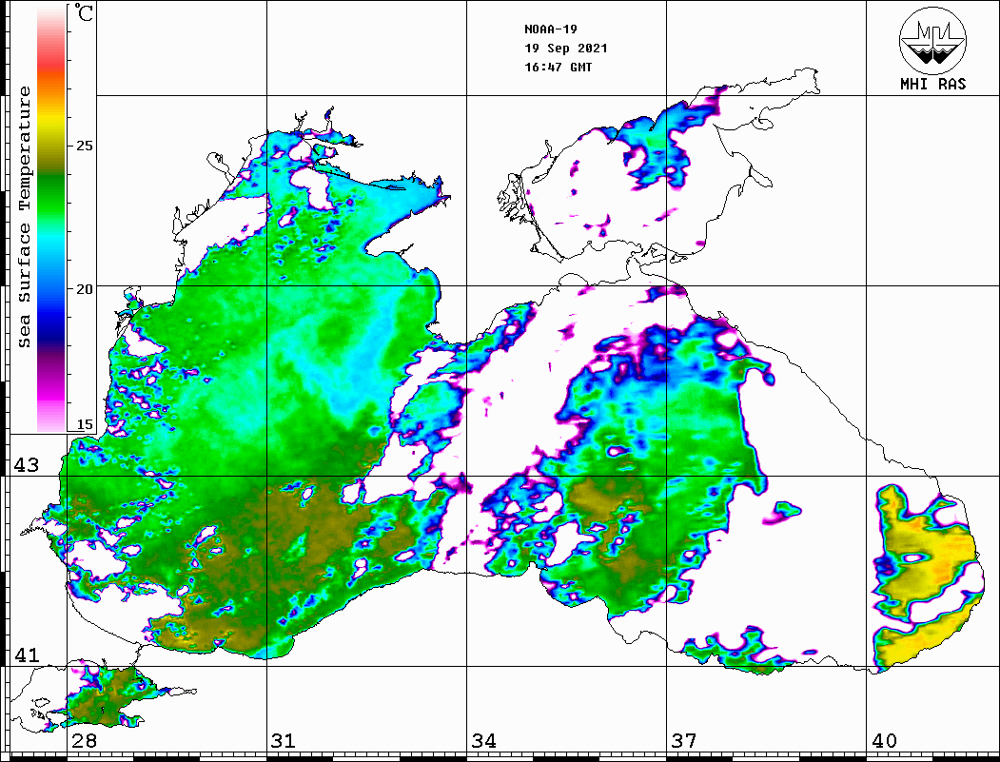Screen dimensions: 1000x762
Task: Click the °C unit label atop legend
Action: [x=83, y=12]
